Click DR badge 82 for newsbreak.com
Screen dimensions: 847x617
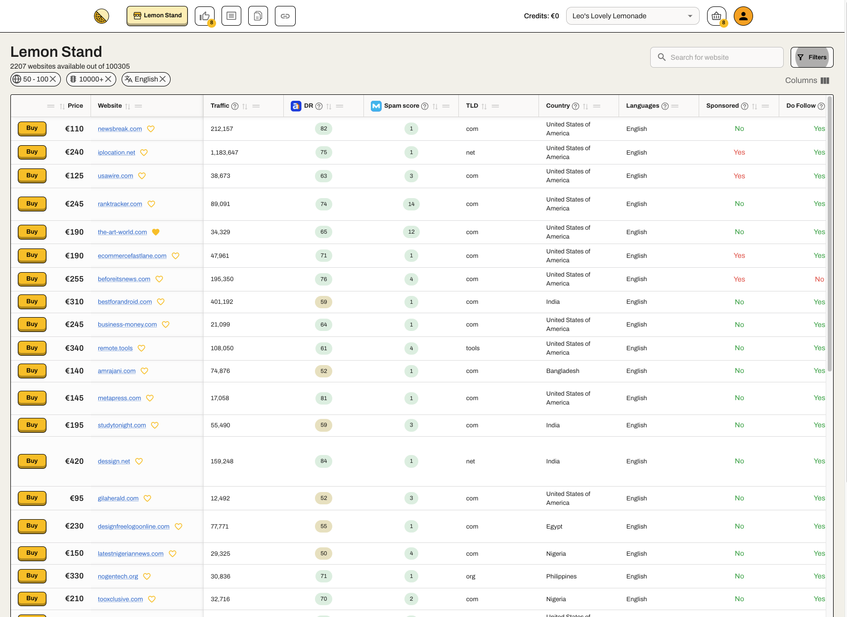(x=324, y=129)
